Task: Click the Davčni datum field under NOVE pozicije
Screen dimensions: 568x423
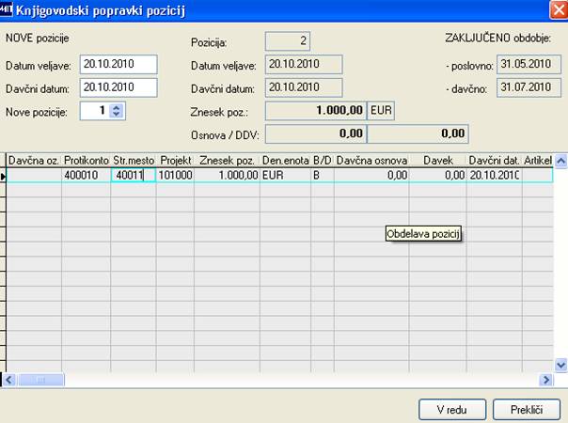Action: pos(118,87)
